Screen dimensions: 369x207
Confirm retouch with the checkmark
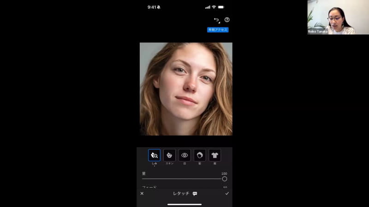tap(227, 193)
